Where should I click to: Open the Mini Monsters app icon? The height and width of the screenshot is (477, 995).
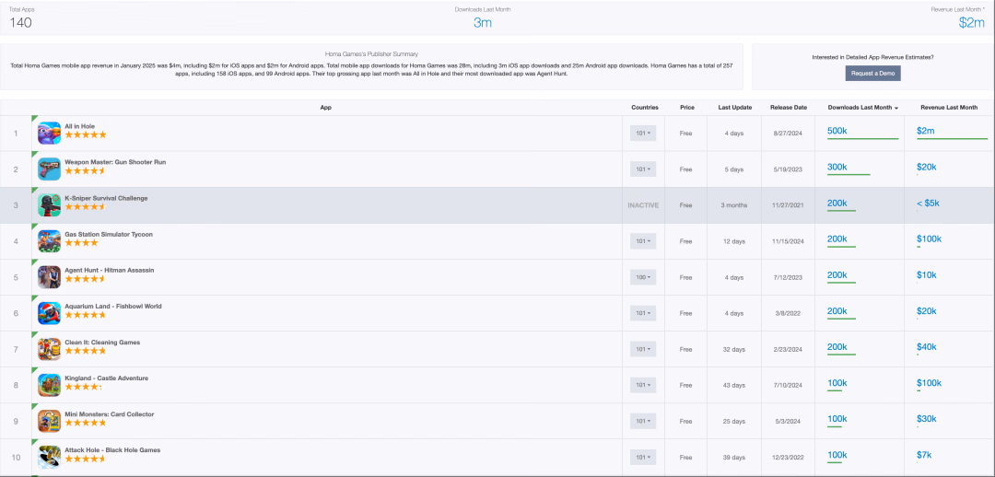(x=50, y=421)
